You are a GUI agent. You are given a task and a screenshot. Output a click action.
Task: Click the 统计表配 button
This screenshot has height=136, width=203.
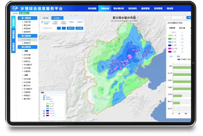(79, 28)
